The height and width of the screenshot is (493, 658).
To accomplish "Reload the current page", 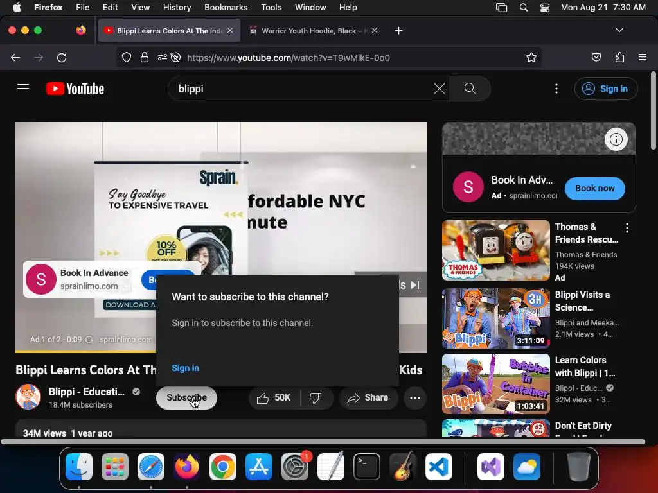I will [x=62, y=57].
